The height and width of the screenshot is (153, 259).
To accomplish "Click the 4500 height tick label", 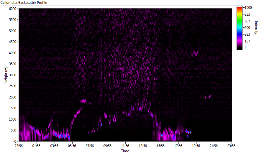I will 13,42.
